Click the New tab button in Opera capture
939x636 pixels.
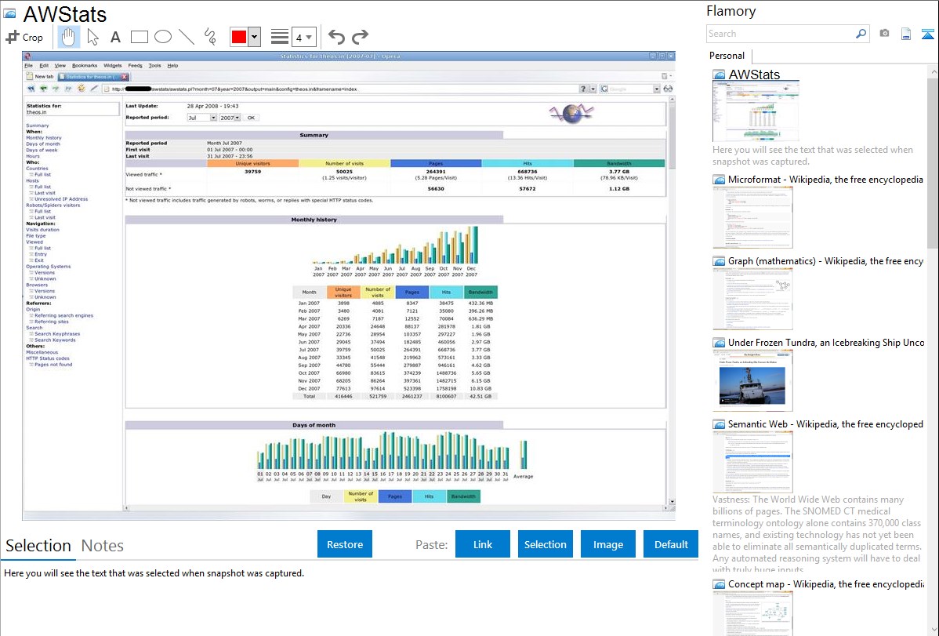40,77
